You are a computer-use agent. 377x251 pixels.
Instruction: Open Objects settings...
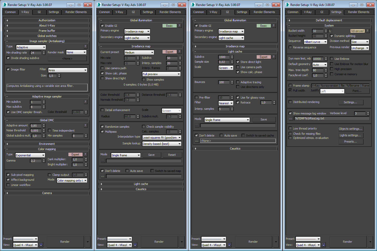coord(350,129)
